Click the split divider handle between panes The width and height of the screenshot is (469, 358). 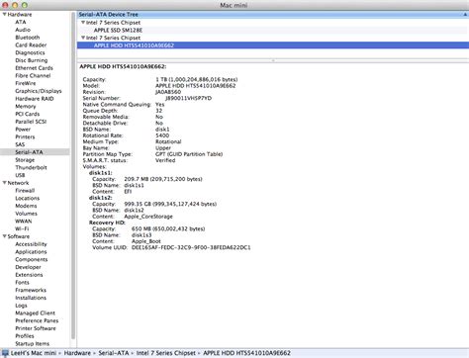[x=273, y=60]
